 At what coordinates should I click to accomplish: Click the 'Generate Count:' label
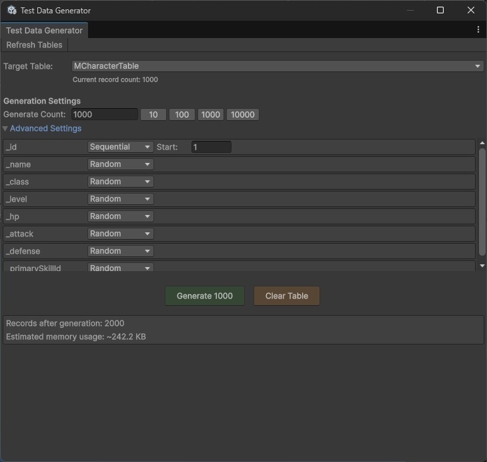tap(35, 114)
